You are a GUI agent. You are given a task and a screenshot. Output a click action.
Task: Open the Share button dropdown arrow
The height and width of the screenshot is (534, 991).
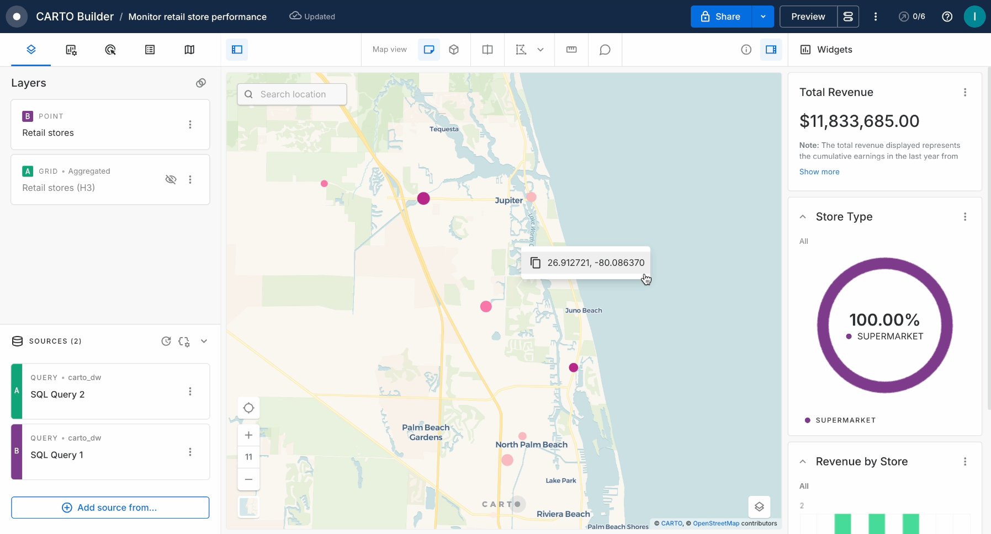[763, 17]
